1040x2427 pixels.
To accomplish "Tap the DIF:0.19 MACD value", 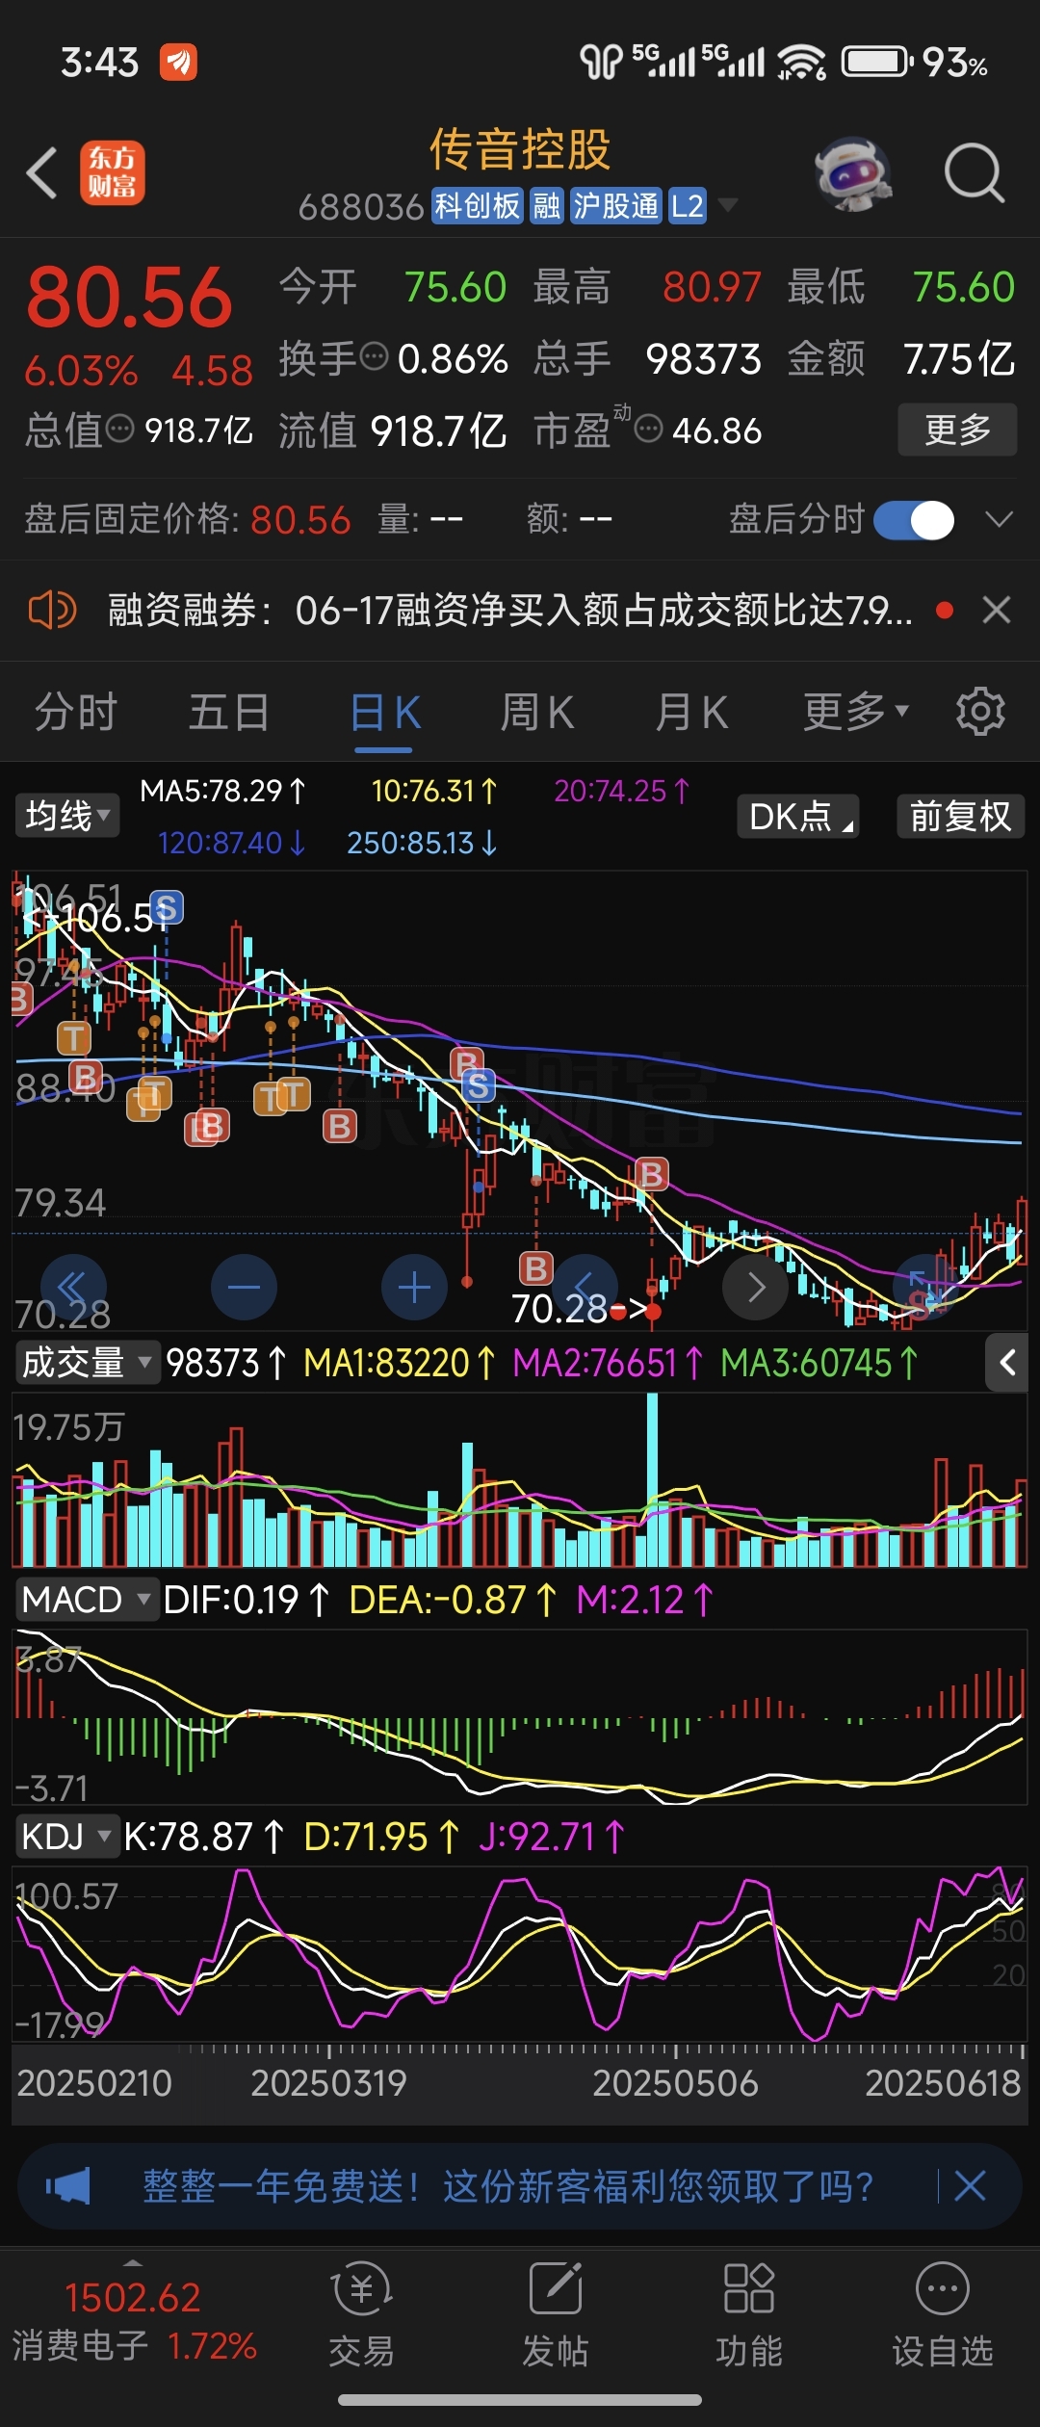I will 247,1600.
